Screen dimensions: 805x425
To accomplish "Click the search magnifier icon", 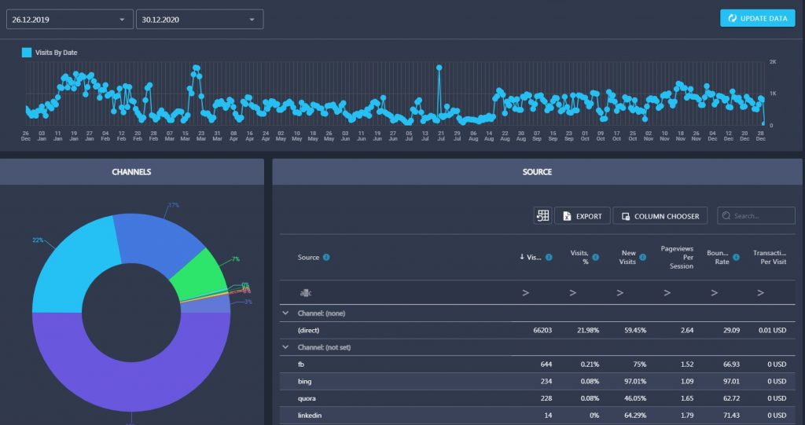I will tap(726, 216).
